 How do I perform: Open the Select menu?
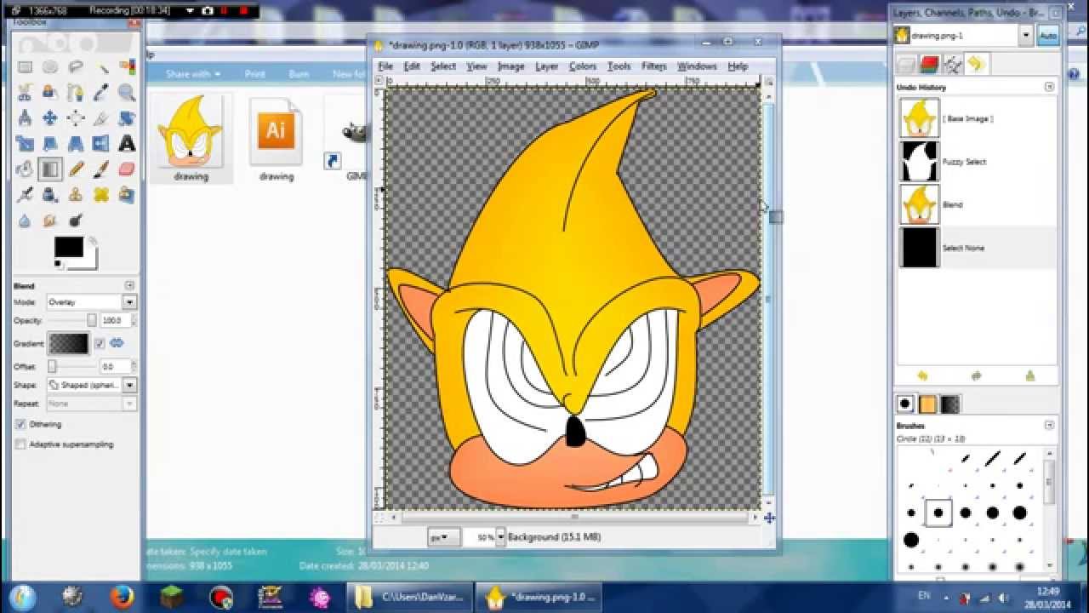point(443,66)
